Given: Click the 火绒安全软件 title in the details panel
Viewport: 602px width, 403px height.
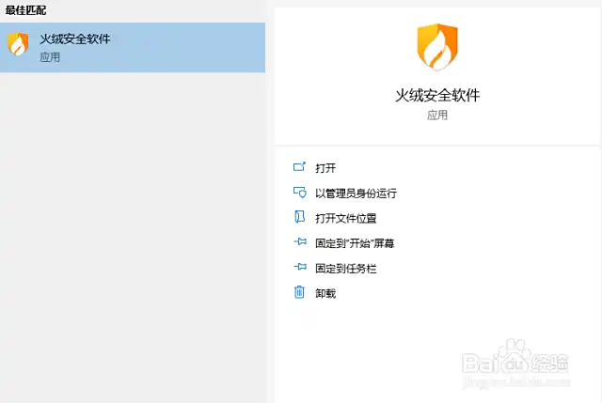Looking at the screenshot, I should click(x=436, y=95).
